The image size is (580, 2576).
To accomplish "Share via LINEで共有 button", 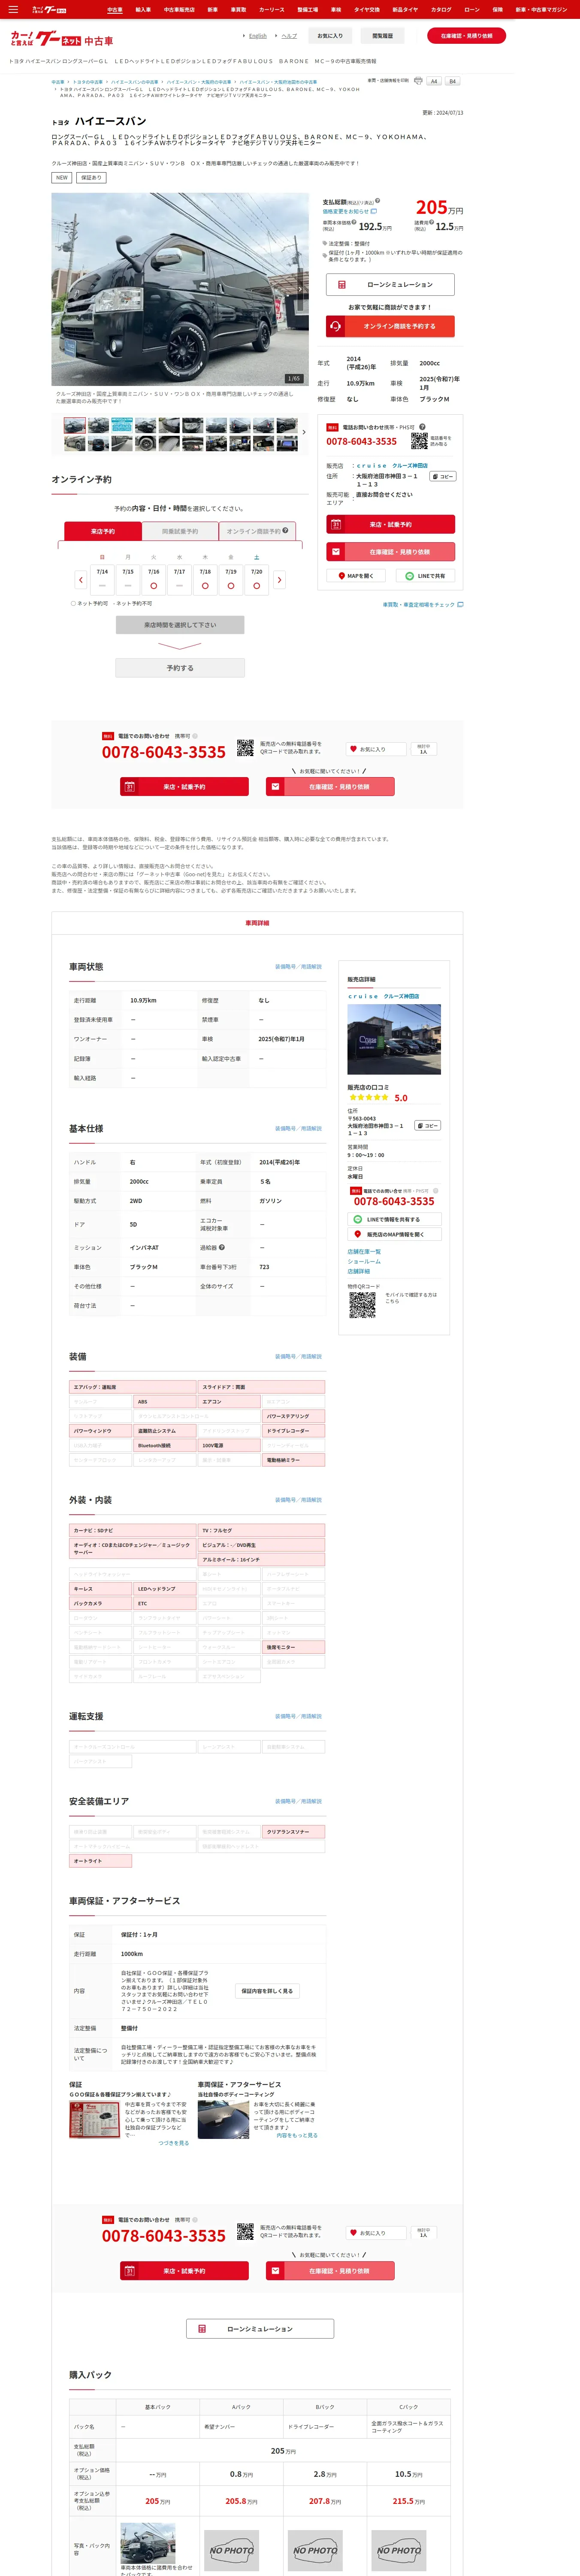I will pyautogui.click(x=425, y=576).
